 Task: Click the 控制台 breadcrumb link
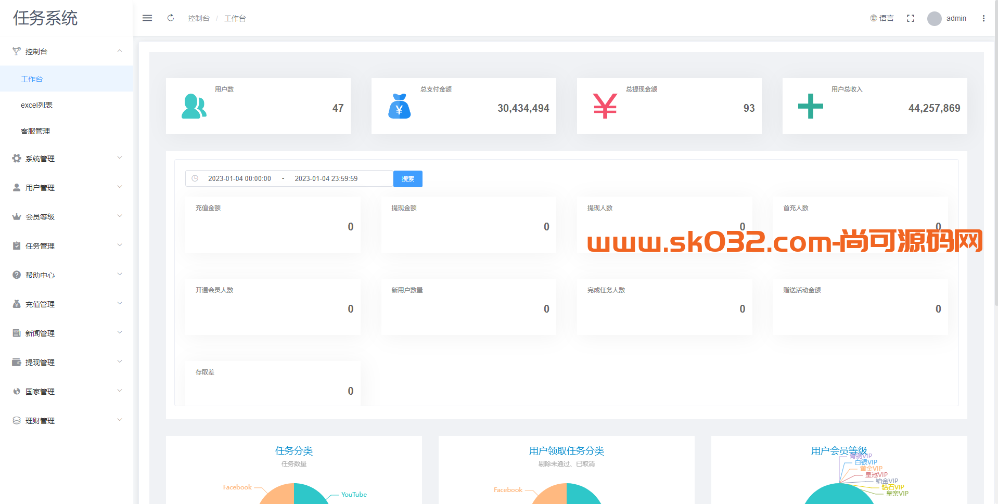[x=199, y=18]
